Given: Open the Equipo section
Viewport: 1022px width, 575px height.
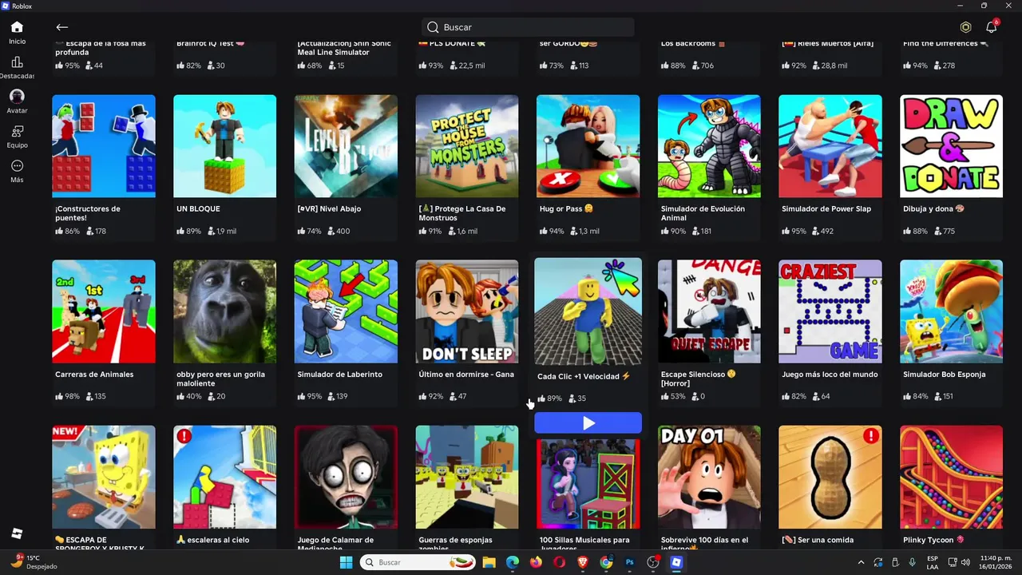Looking at the screenshot, I should click(x=17, y=137).
